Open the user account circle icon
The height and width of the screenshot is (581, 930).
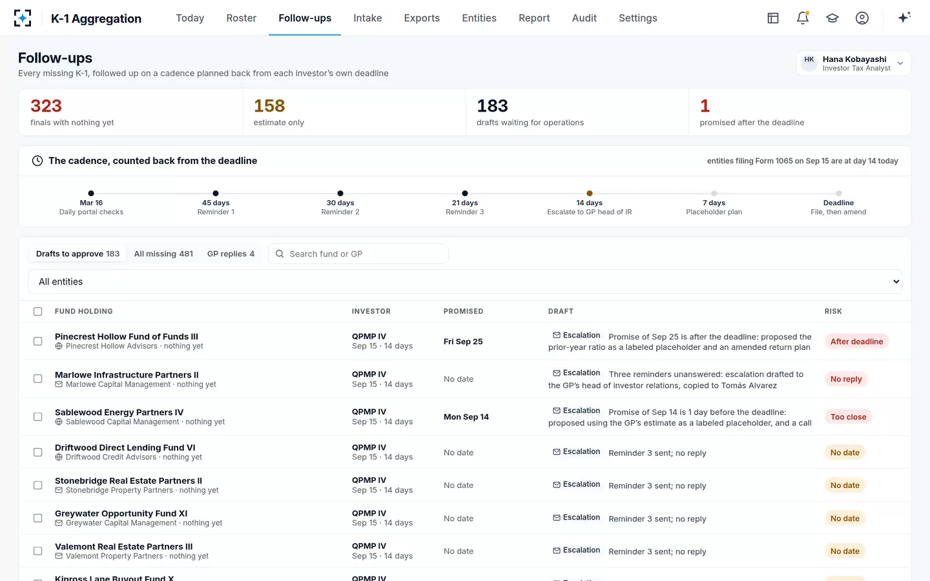click(862, 18)
